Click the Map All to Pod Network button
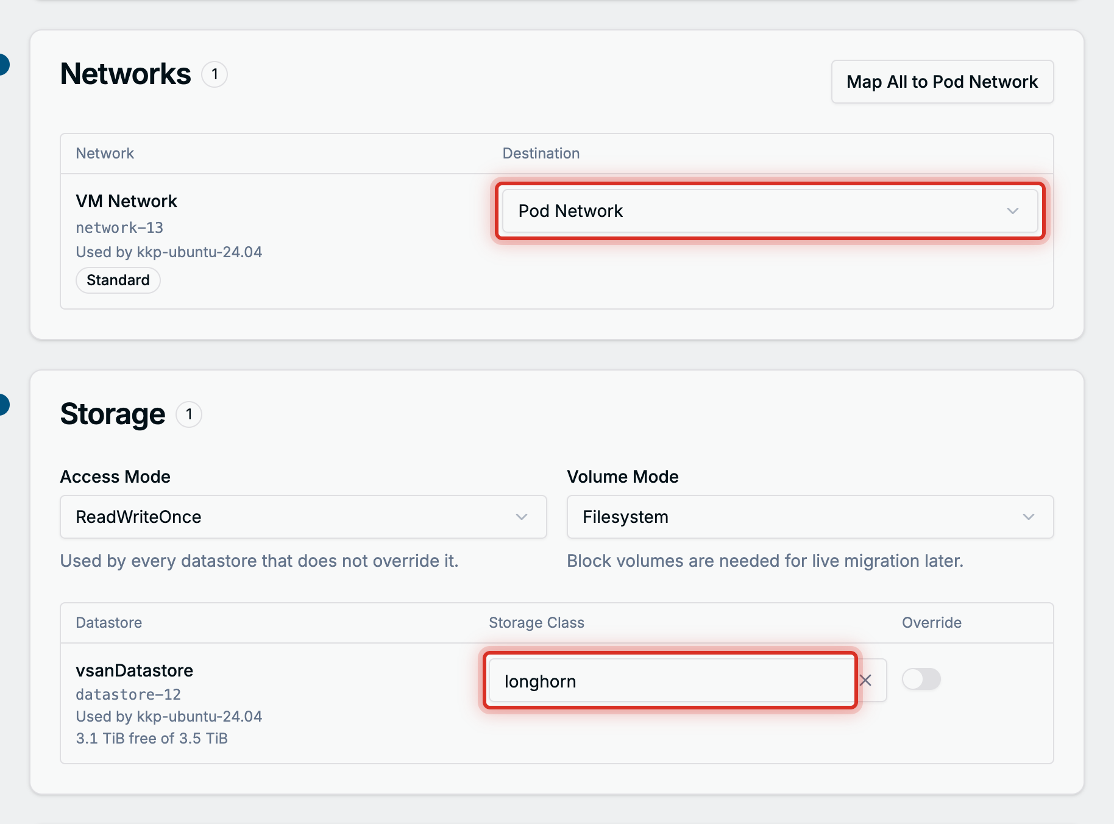 click(942, 82)
